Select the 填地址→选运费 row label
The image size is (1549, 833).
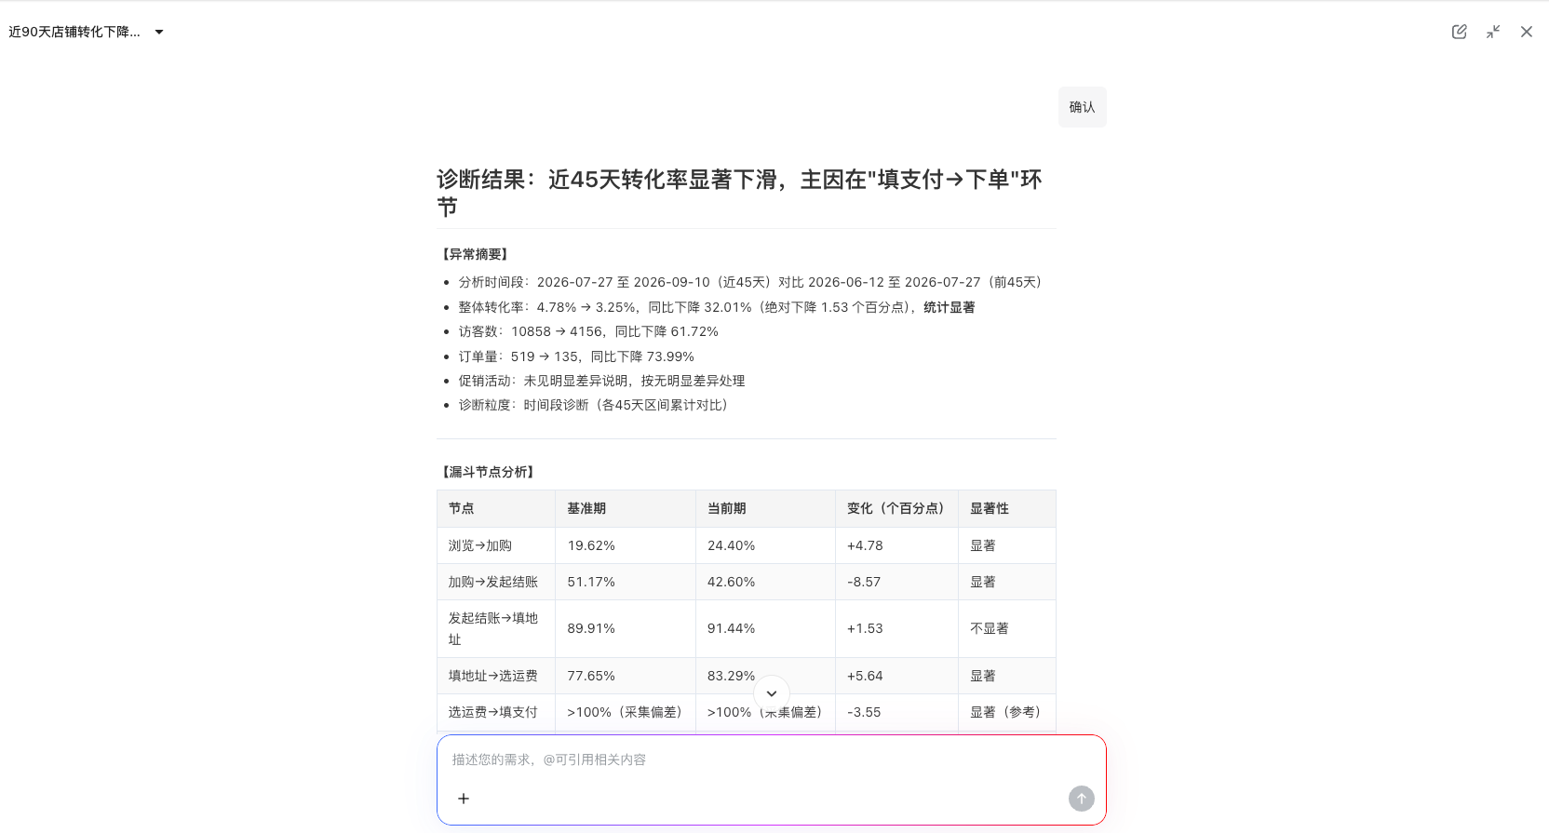tap(493, 676)
